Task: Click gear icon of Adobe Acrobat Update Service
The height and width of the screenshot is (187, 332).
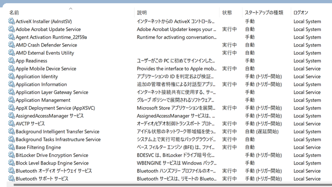Action: [11, 29]
